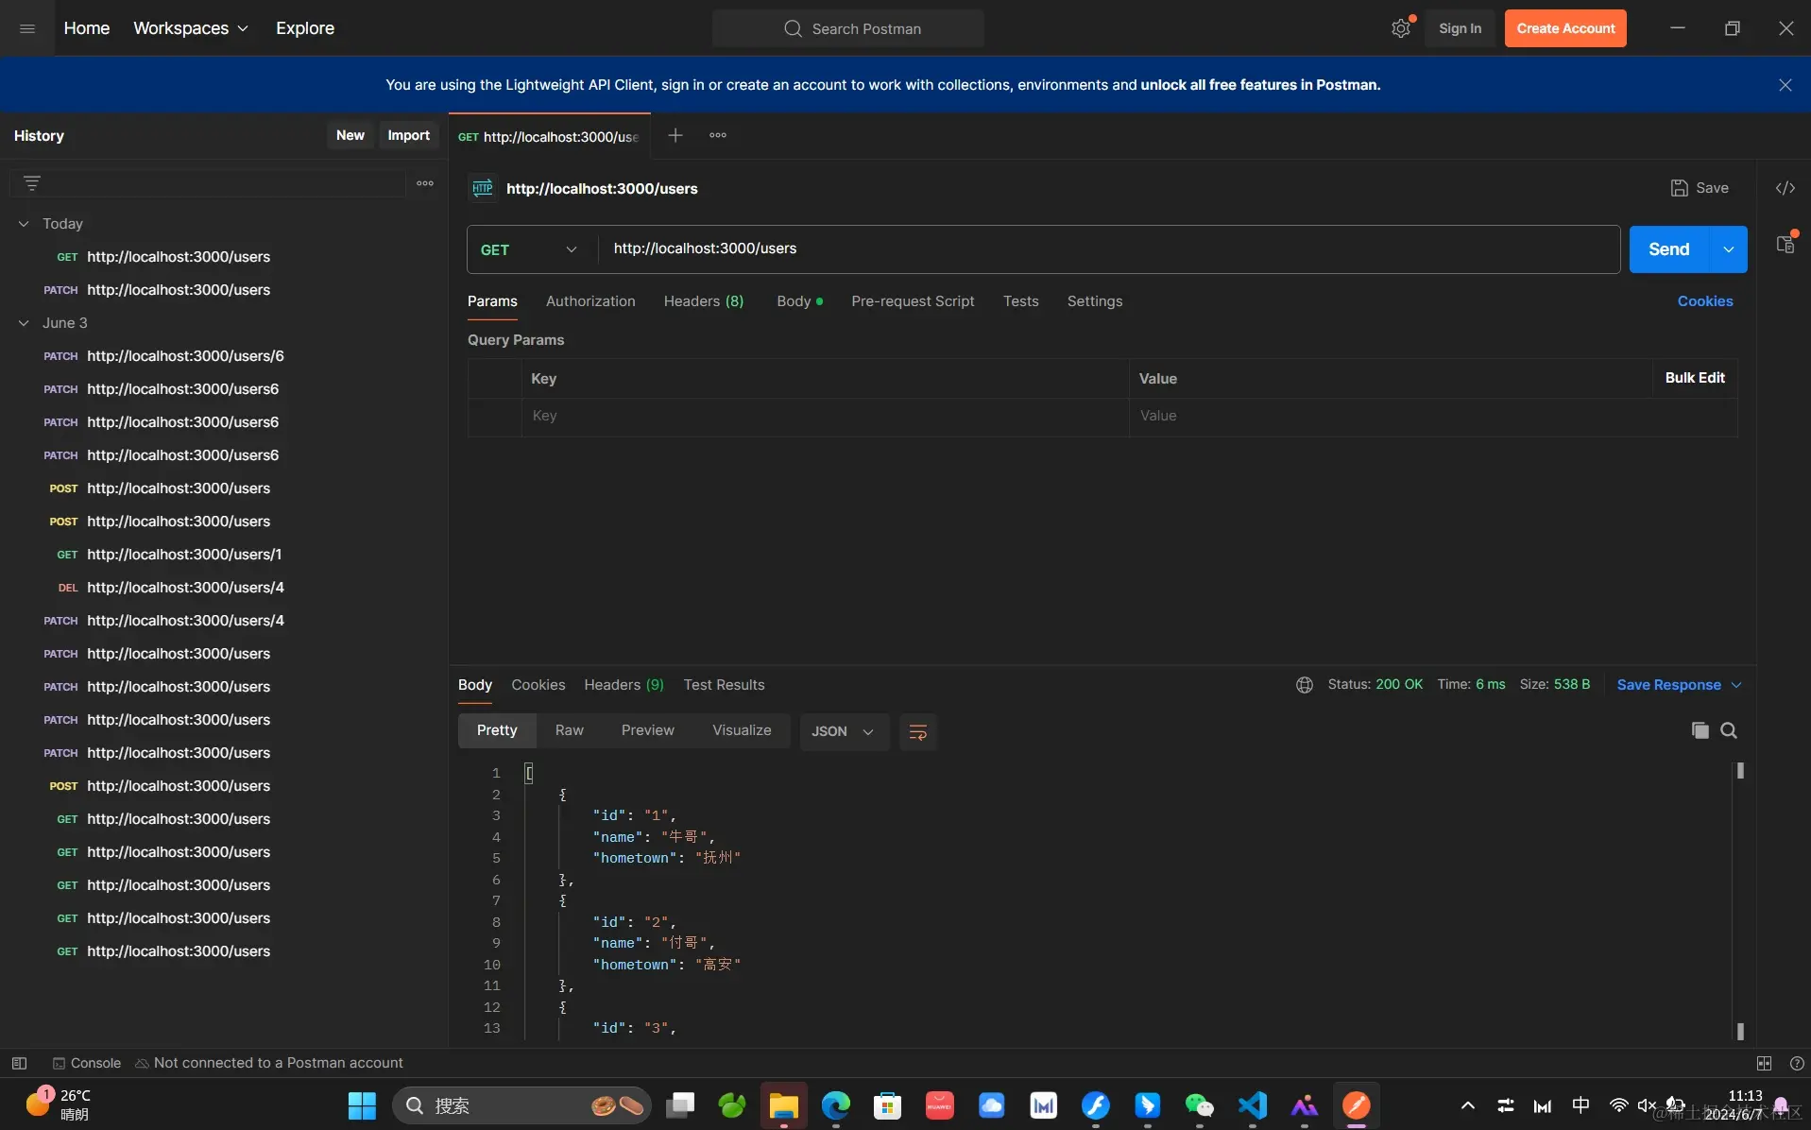Switch response view to Visualize
The height and width of the screenshot is (1130, 1811).
tap(742, 730)
